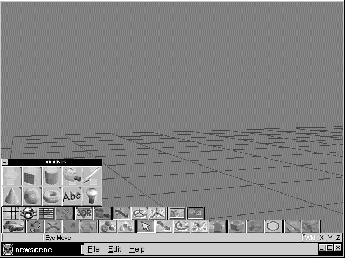Select the polygon draw pen primitive
The image size is (345, 258).
point(92,176)
